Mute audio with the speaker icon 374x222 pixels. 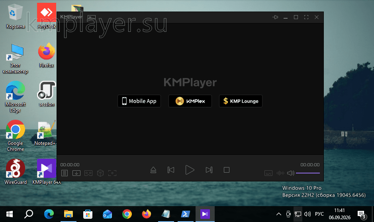tap(290, 173)
